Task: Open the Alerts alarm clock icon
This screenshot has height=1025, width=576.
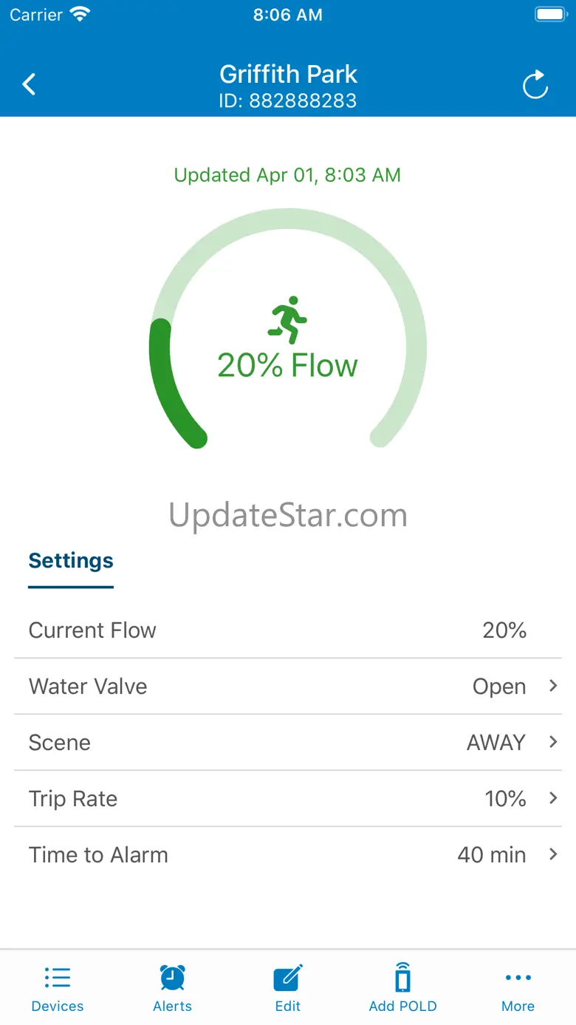Action: pos(172,978)
